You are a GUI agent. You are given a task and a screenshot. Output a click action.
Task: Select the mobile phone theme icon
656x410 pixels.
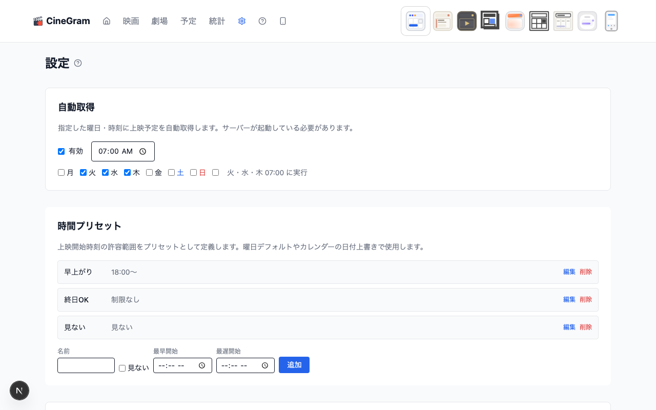(x=611, y=20)
